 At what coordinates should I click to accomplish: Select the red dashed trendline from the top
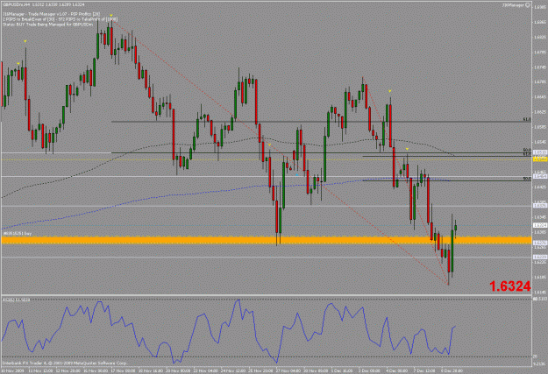[280, 152]
